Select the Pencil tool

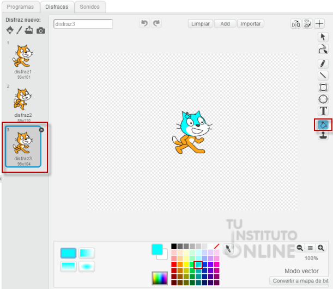click(323, 63)
